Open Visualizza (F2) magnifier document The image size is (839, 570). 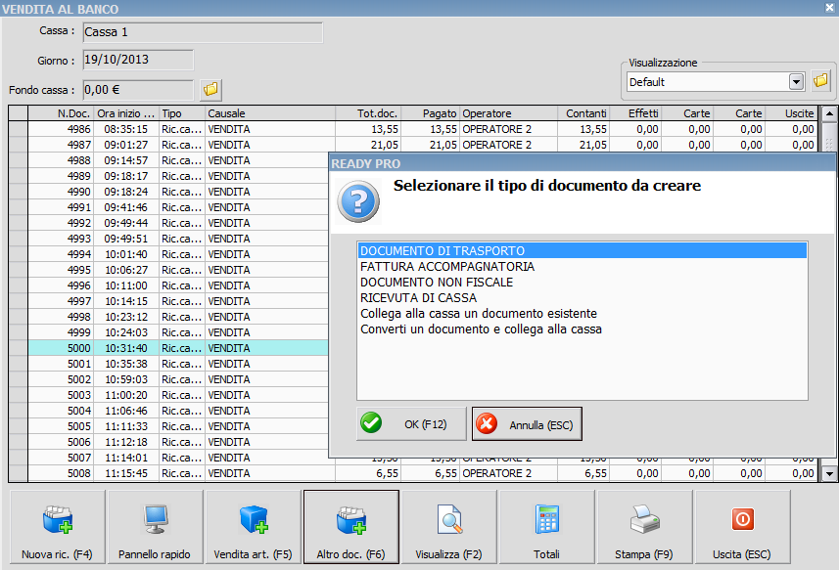click(449, 527)
